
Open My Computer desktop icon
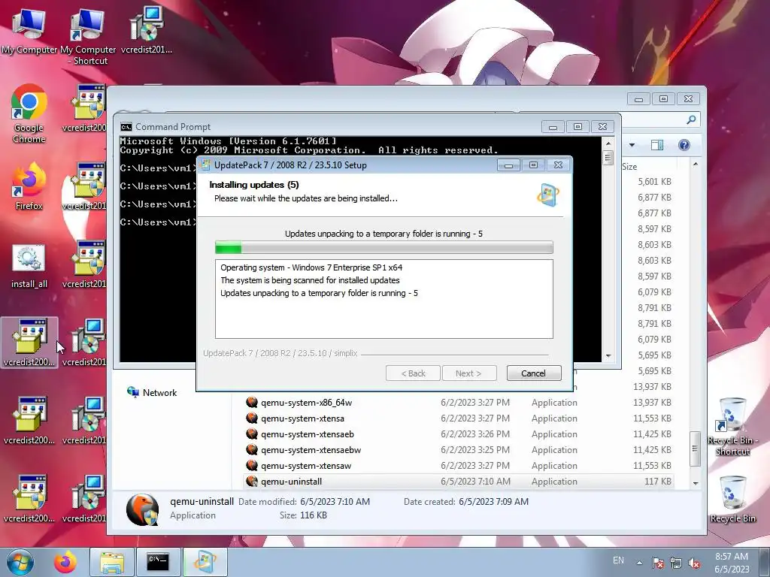click(x=29, y=31)
